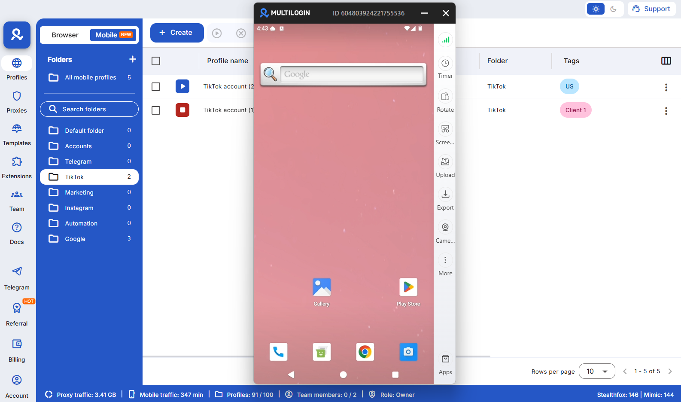Open the Upload tool in phone sidebar
681x402 pixels.
[x=445, y=162]
